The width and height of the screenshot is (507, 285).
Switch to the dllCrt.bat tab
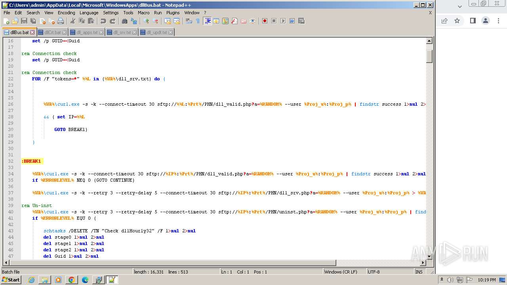click(53, 32)
